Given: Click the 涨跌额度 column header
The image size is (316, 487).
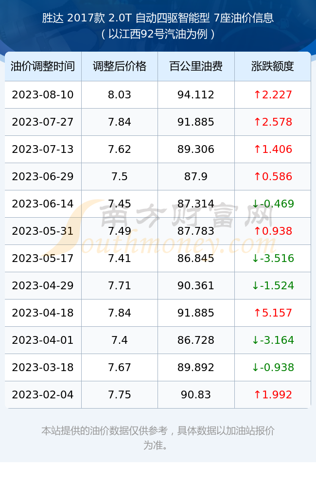Looking at the screenshot, I should tap(273, 66).
